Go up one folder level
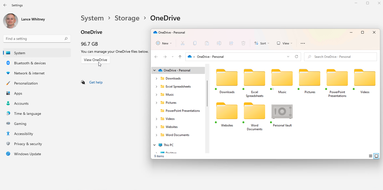383x190 pixels. click(x=180, y=57)
